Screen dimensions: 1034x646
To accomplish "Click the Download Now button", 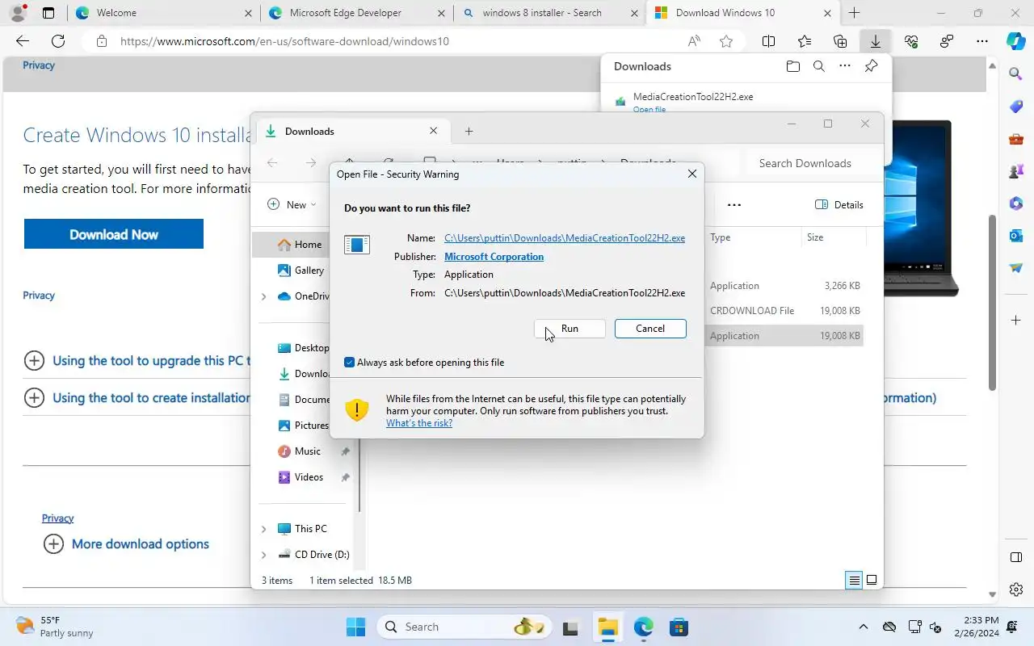I will coord(114,234).
